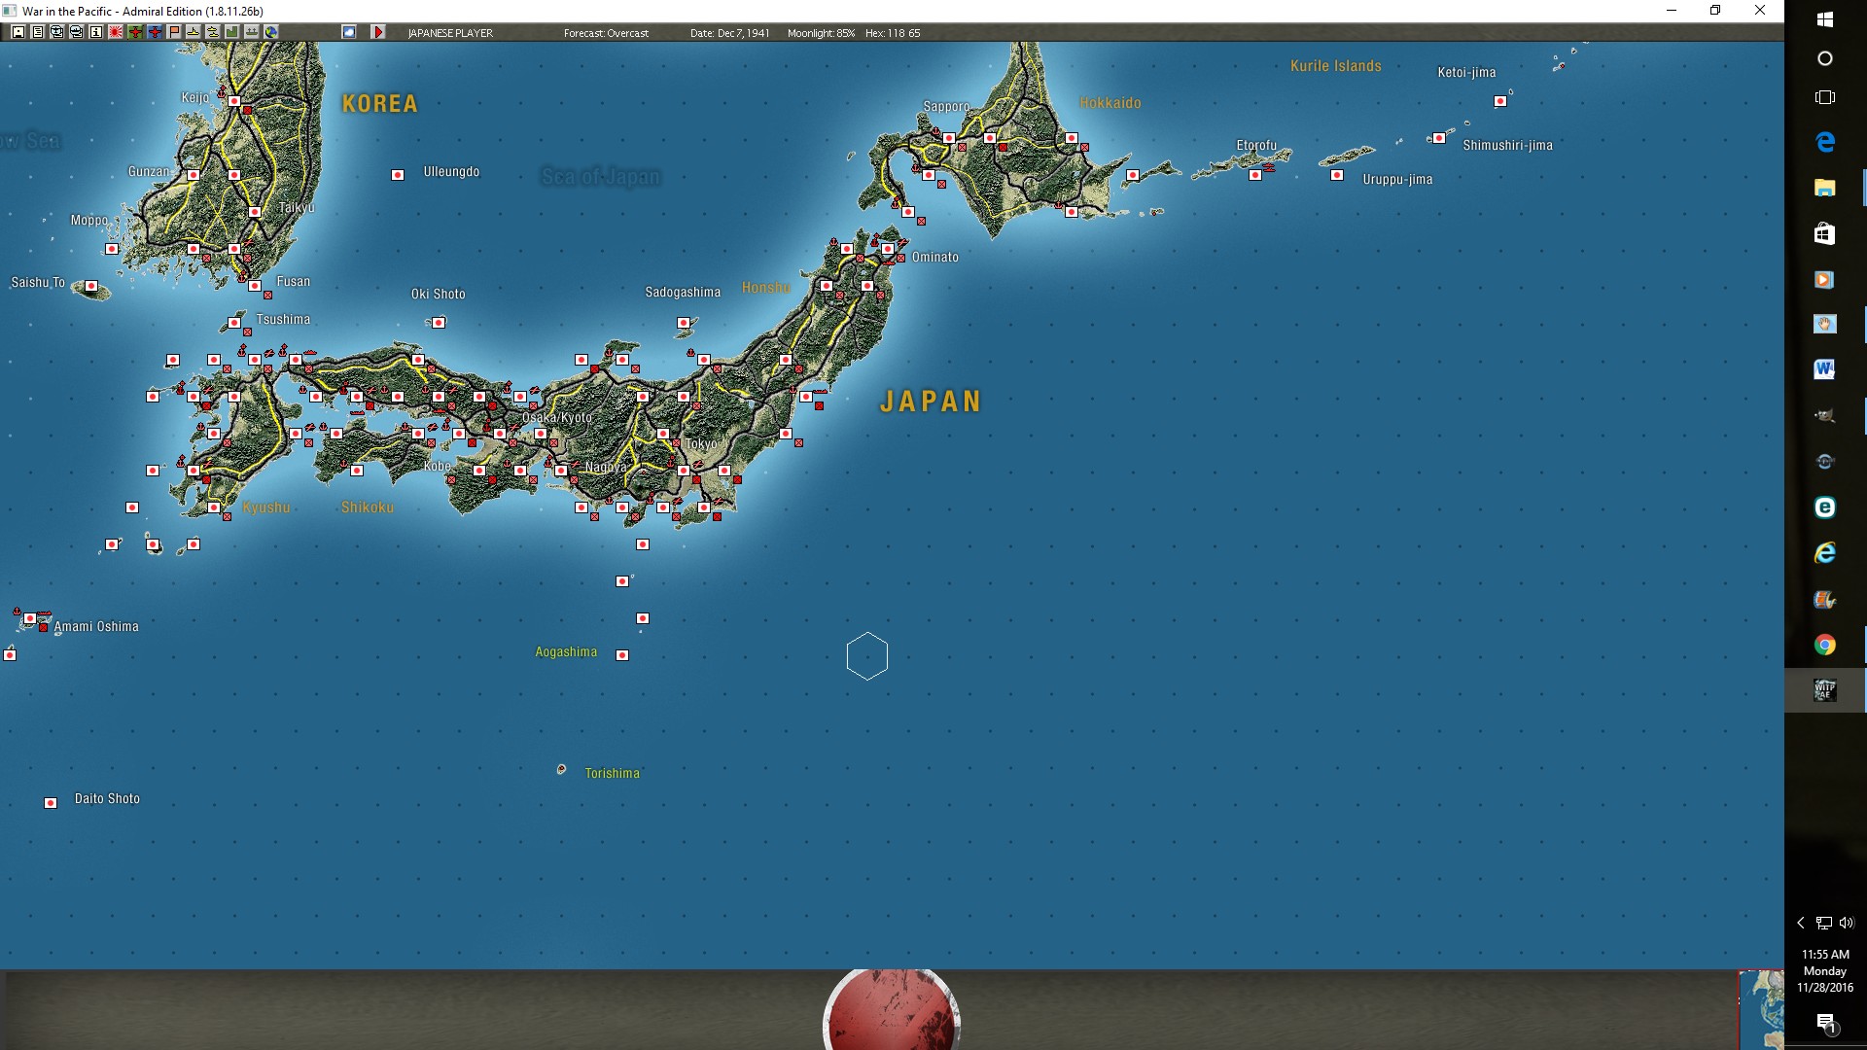Select the Moppo base marker

[x=112, y=249]
